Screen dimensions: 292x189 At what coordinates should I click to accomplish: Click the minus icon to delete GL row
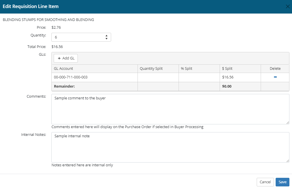pos(275,77)
